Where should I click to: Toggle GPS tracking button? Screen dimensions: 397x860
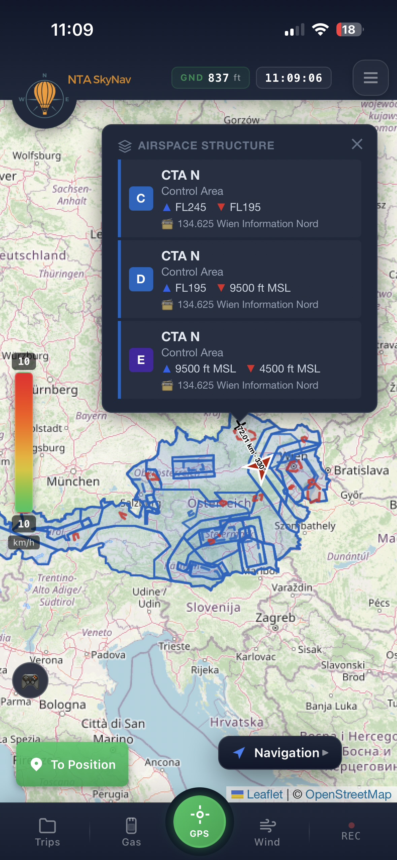(199, 821)
